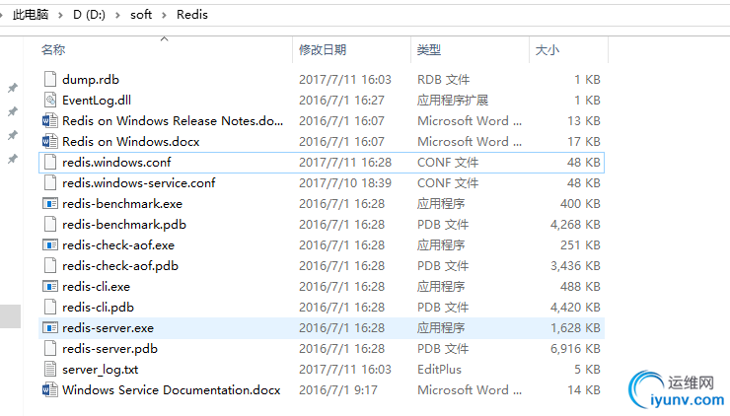Sort files by the 名称 column header

point(53,50)
